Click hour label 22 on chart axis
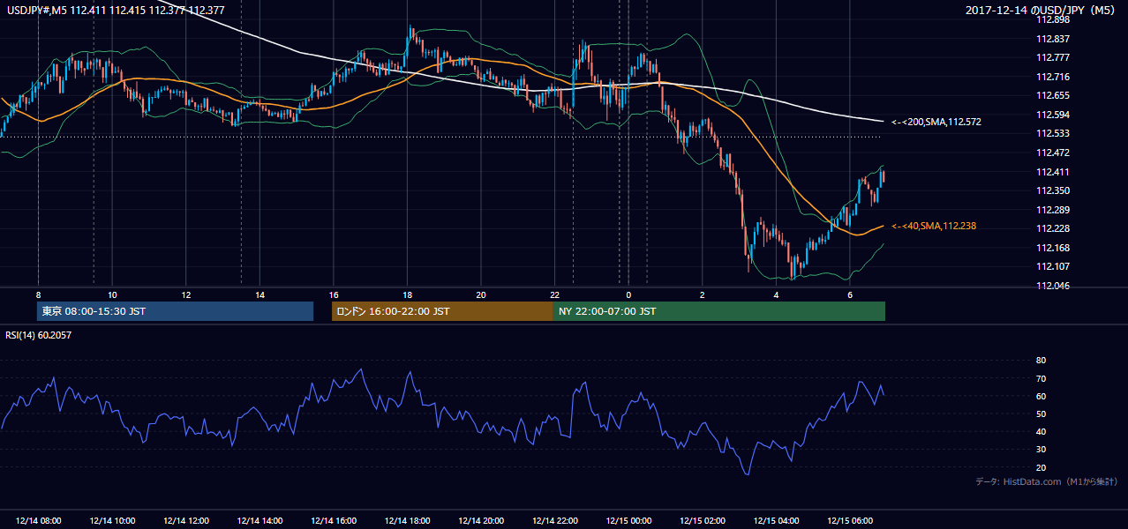1128x529 pixels. pos(554,294)
